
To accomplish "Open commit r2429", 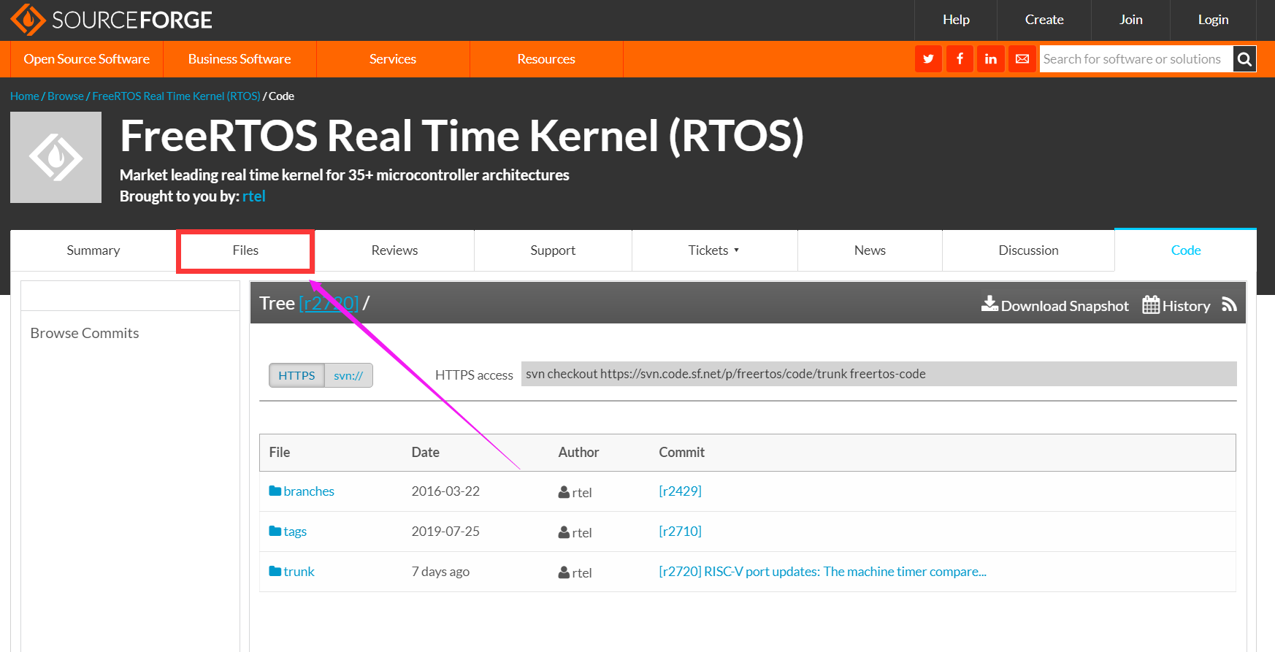I will (x=680, y=491).
